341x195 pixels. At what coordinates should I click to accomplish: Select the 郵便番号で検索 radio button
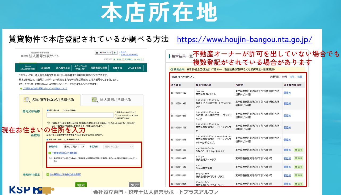click(65, 139)
